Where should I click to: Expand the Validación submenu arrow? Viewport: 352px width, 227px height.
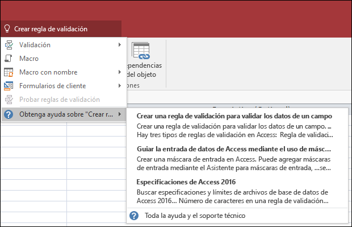click(x=120, y=45)
